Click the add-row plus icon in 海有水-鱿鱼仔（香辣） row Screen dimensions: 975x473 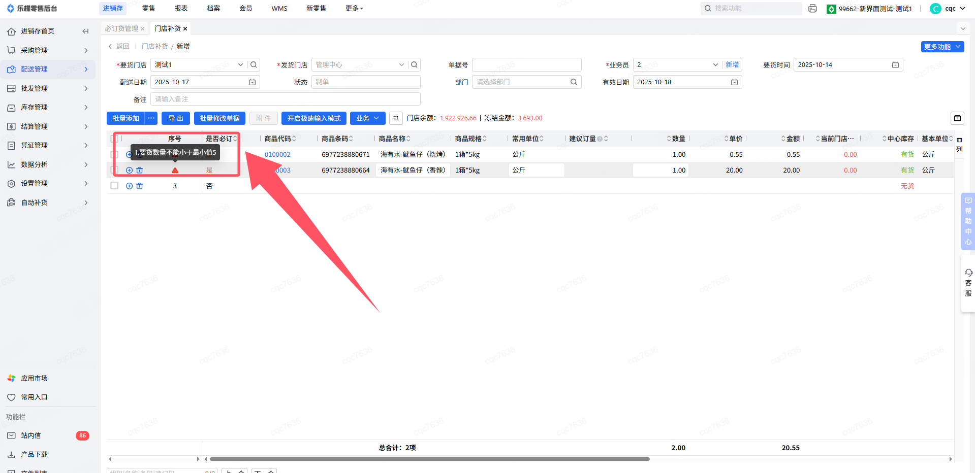coord(129,171)
